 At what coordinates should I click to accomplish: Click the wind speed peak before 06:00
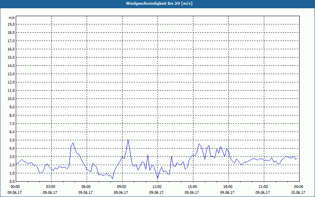[x=73, y=143]
